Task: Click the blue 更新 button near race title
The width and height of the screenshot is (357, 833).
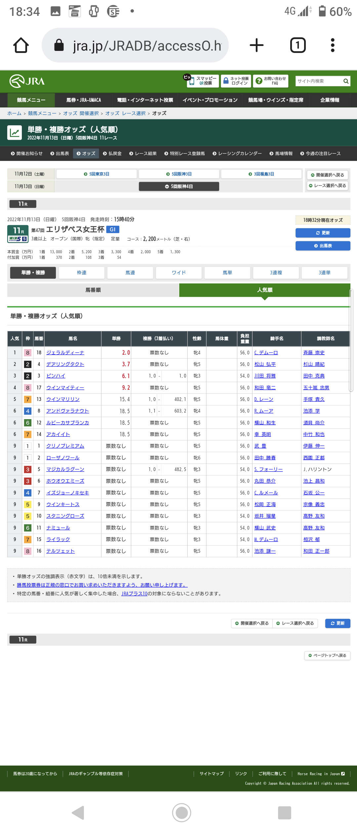Action: [323, 233]
